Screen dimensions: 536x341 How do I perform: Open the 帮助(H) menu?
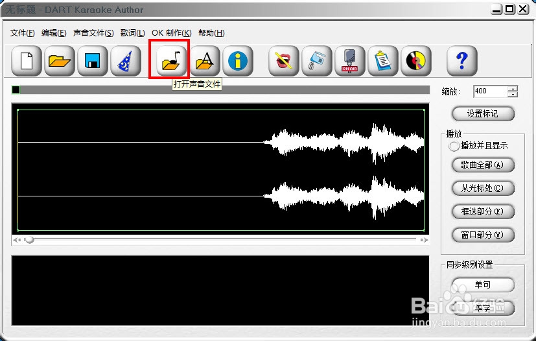[211, 33]
